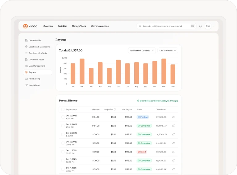The image size is (237, 175).
Task: Click the Stripe Fee info icon
Action: [x=115, y=109]
